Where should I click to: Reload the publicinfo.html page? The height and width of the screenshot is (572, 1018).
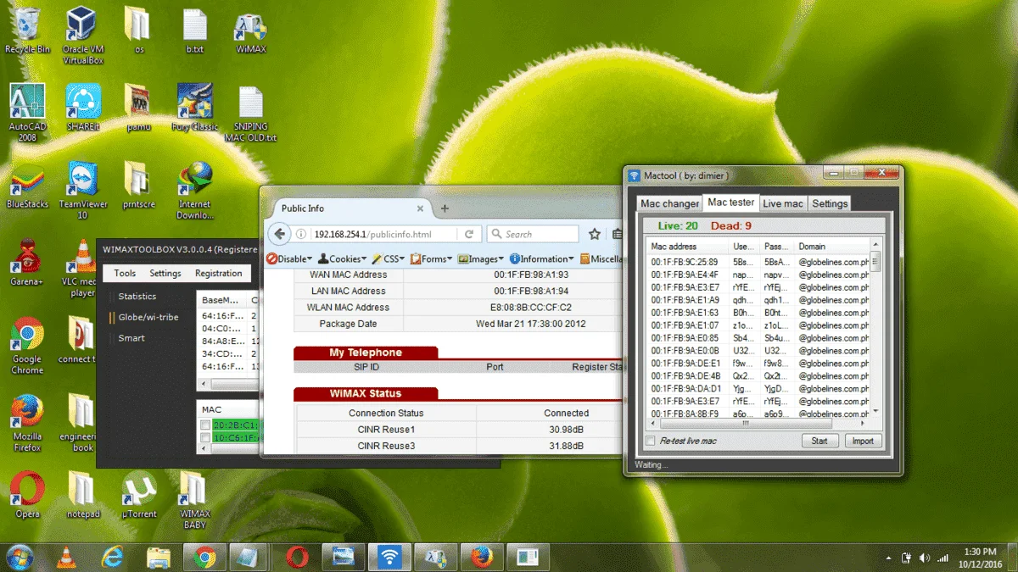tap(469, 234)
